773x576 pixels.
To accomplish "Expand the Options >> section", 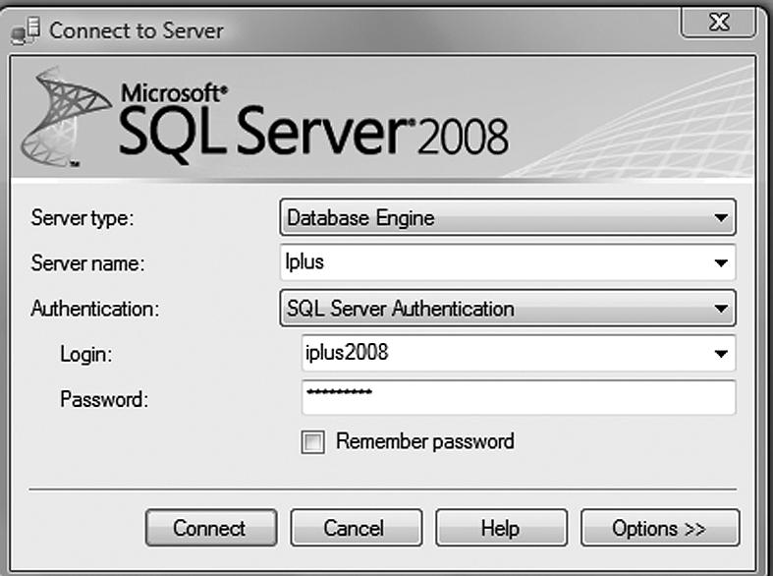I will click(660, 528).
